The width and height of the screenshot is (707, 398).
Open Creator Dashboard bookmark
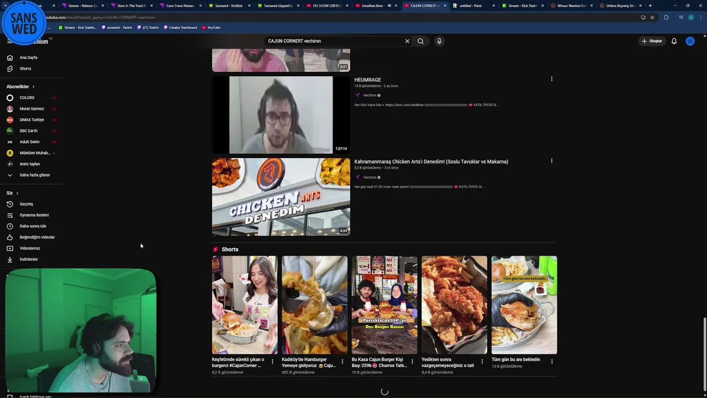180,27
